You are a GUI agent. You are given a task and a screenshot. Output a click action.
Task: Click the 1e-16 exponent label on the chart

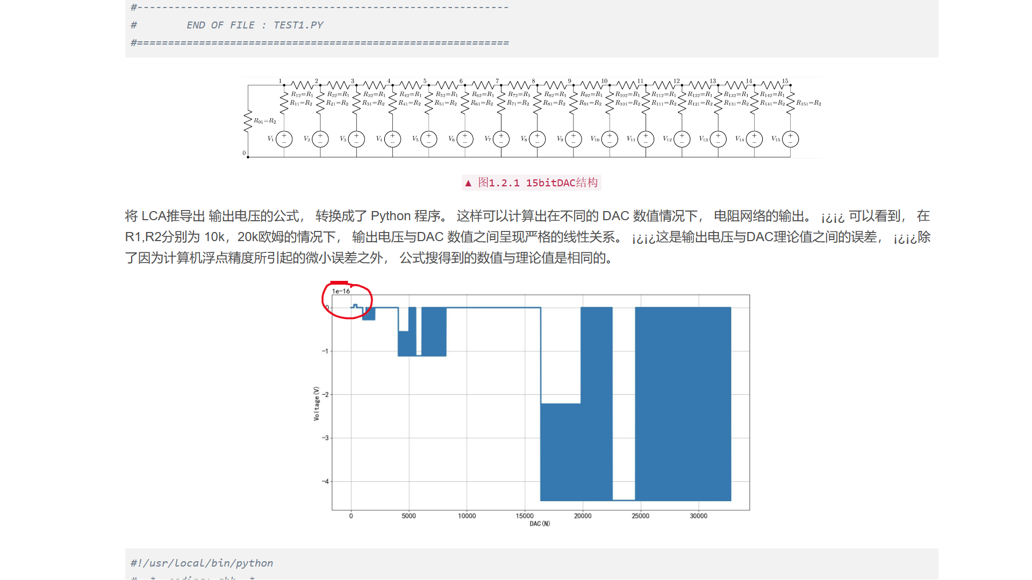[341, 290]
